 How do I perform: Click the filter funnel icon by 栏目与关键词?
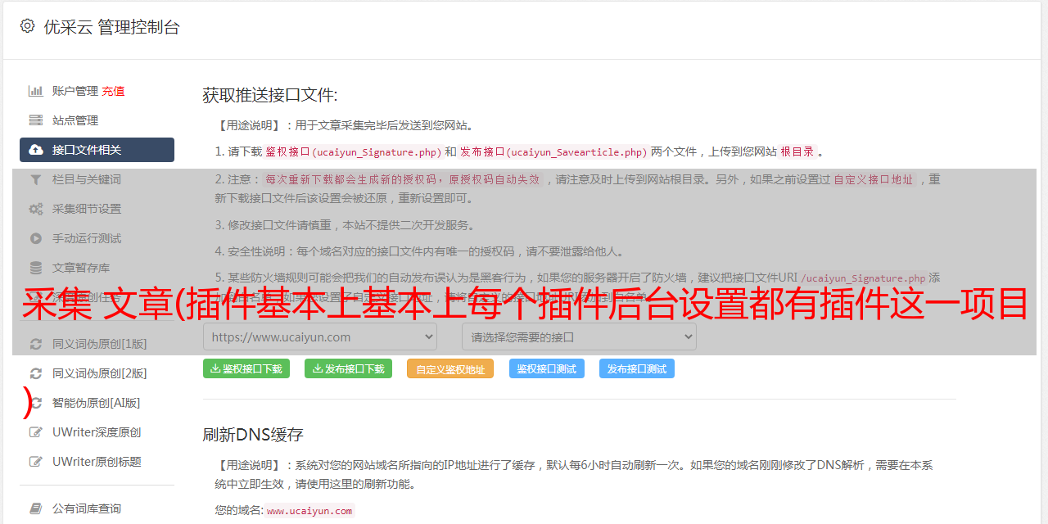36,179
